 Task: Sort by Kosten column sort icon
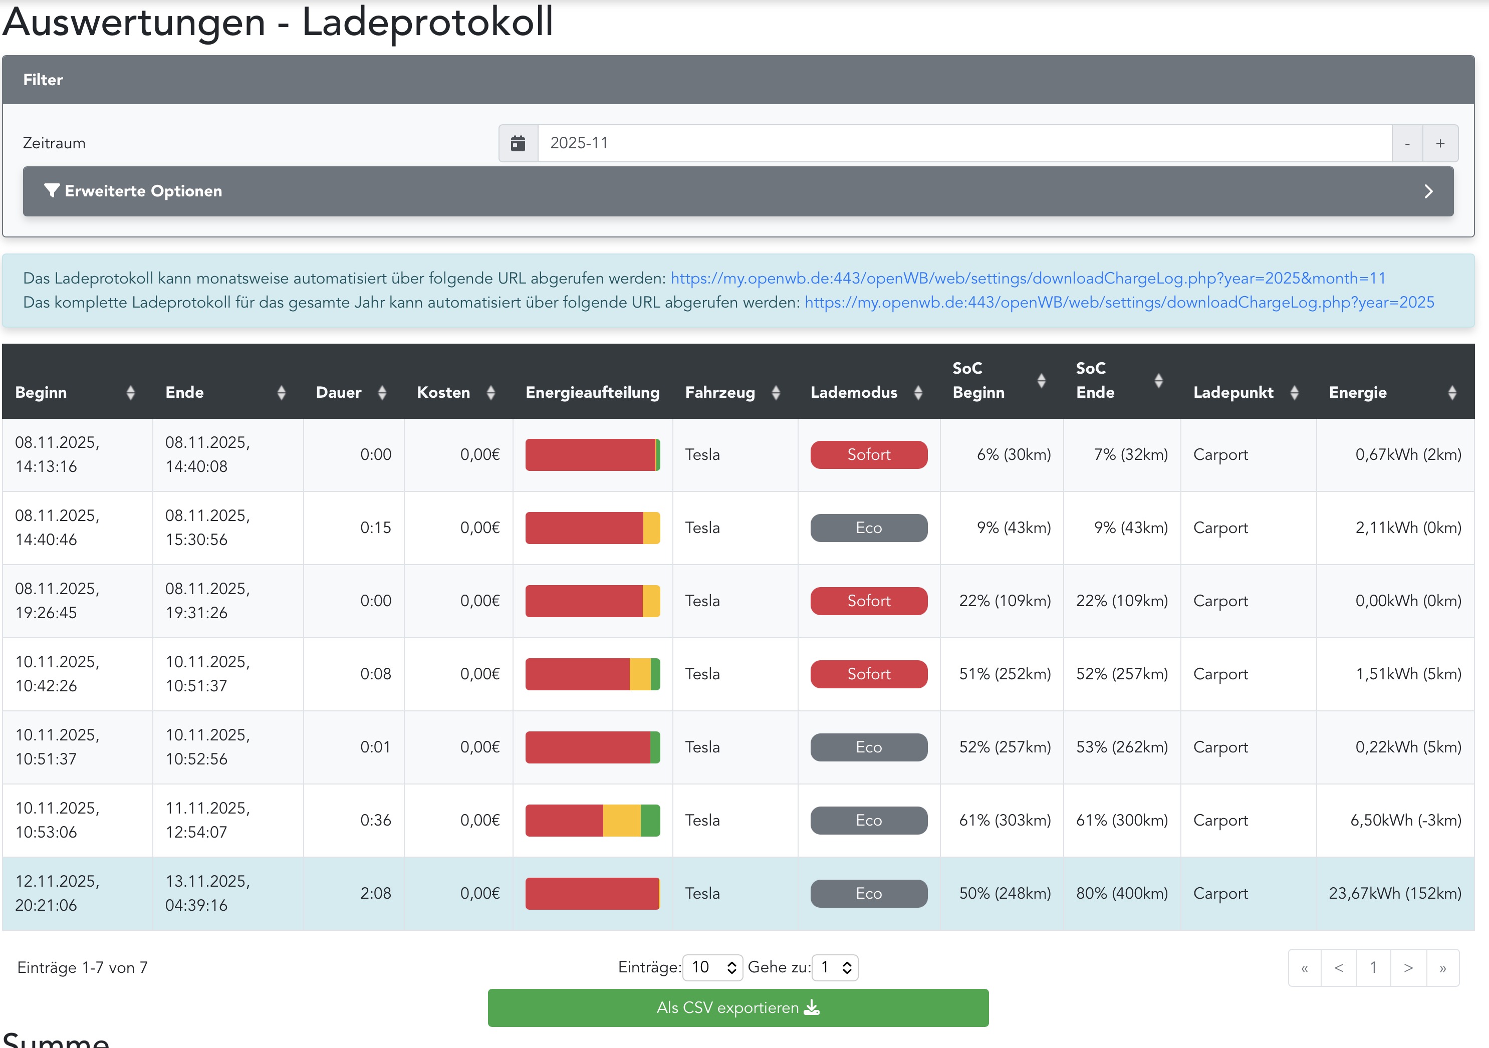tap(491, 392)
